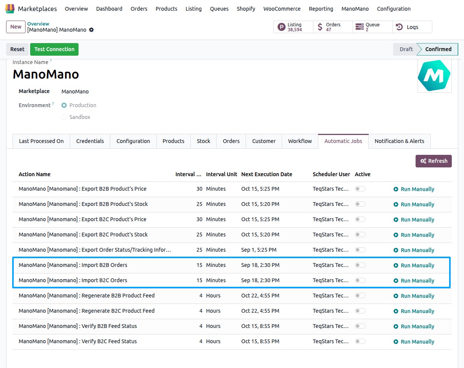Viewport: 464px width, 368px height.
Task: Toggle Active for Export B2C Product's Stock
Action: pyautogui.click(x=360, y=235)
